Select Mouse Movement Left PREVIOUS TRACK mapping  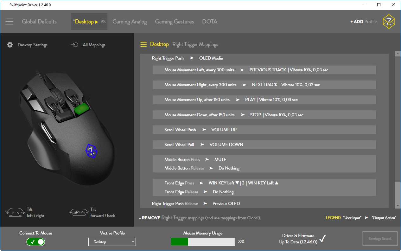(264, 70)
